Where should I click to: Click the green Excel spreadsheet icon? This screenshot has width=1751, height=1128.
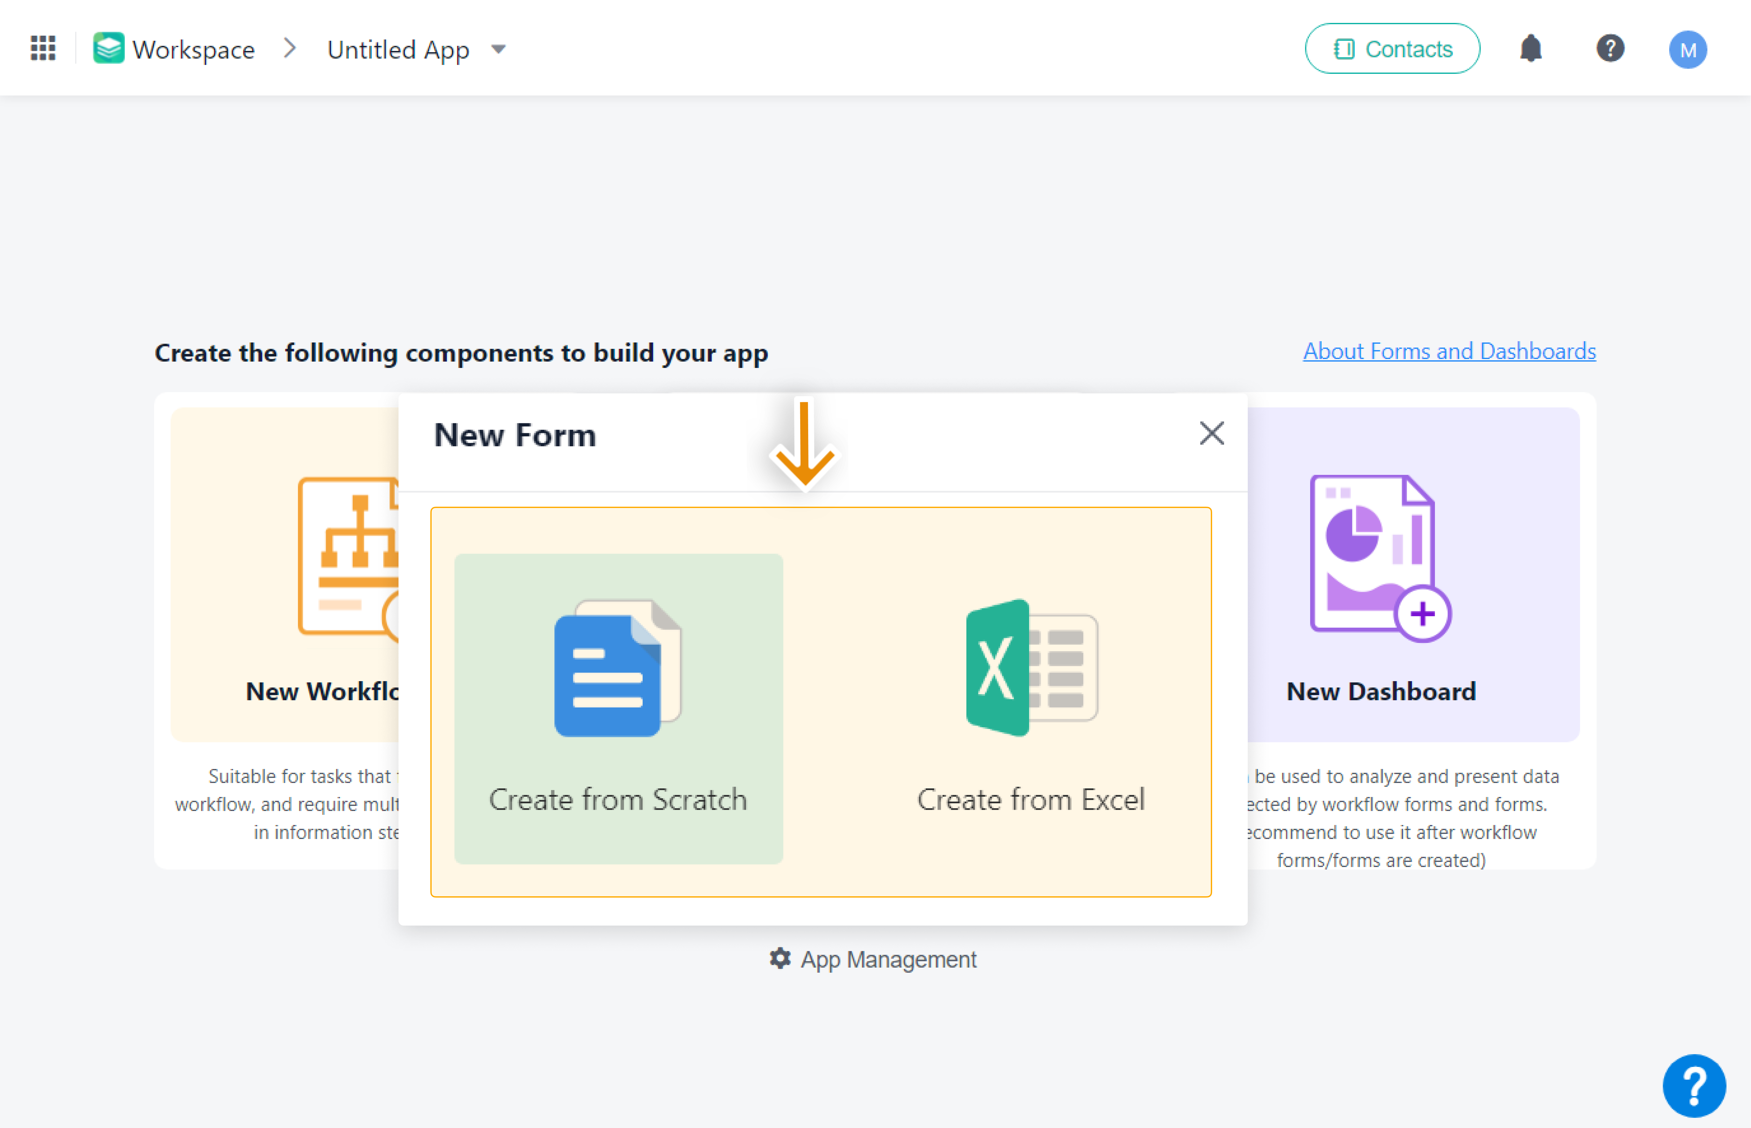click(x=1031, y=667)
